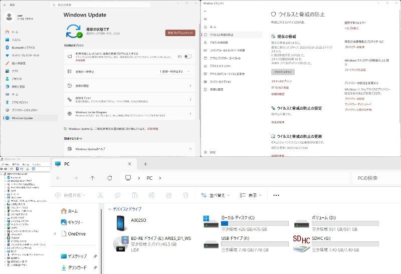
Task: Toggle the get latest updates switch (オフ)
Action: pyautogui.click(x=188, y=57)
